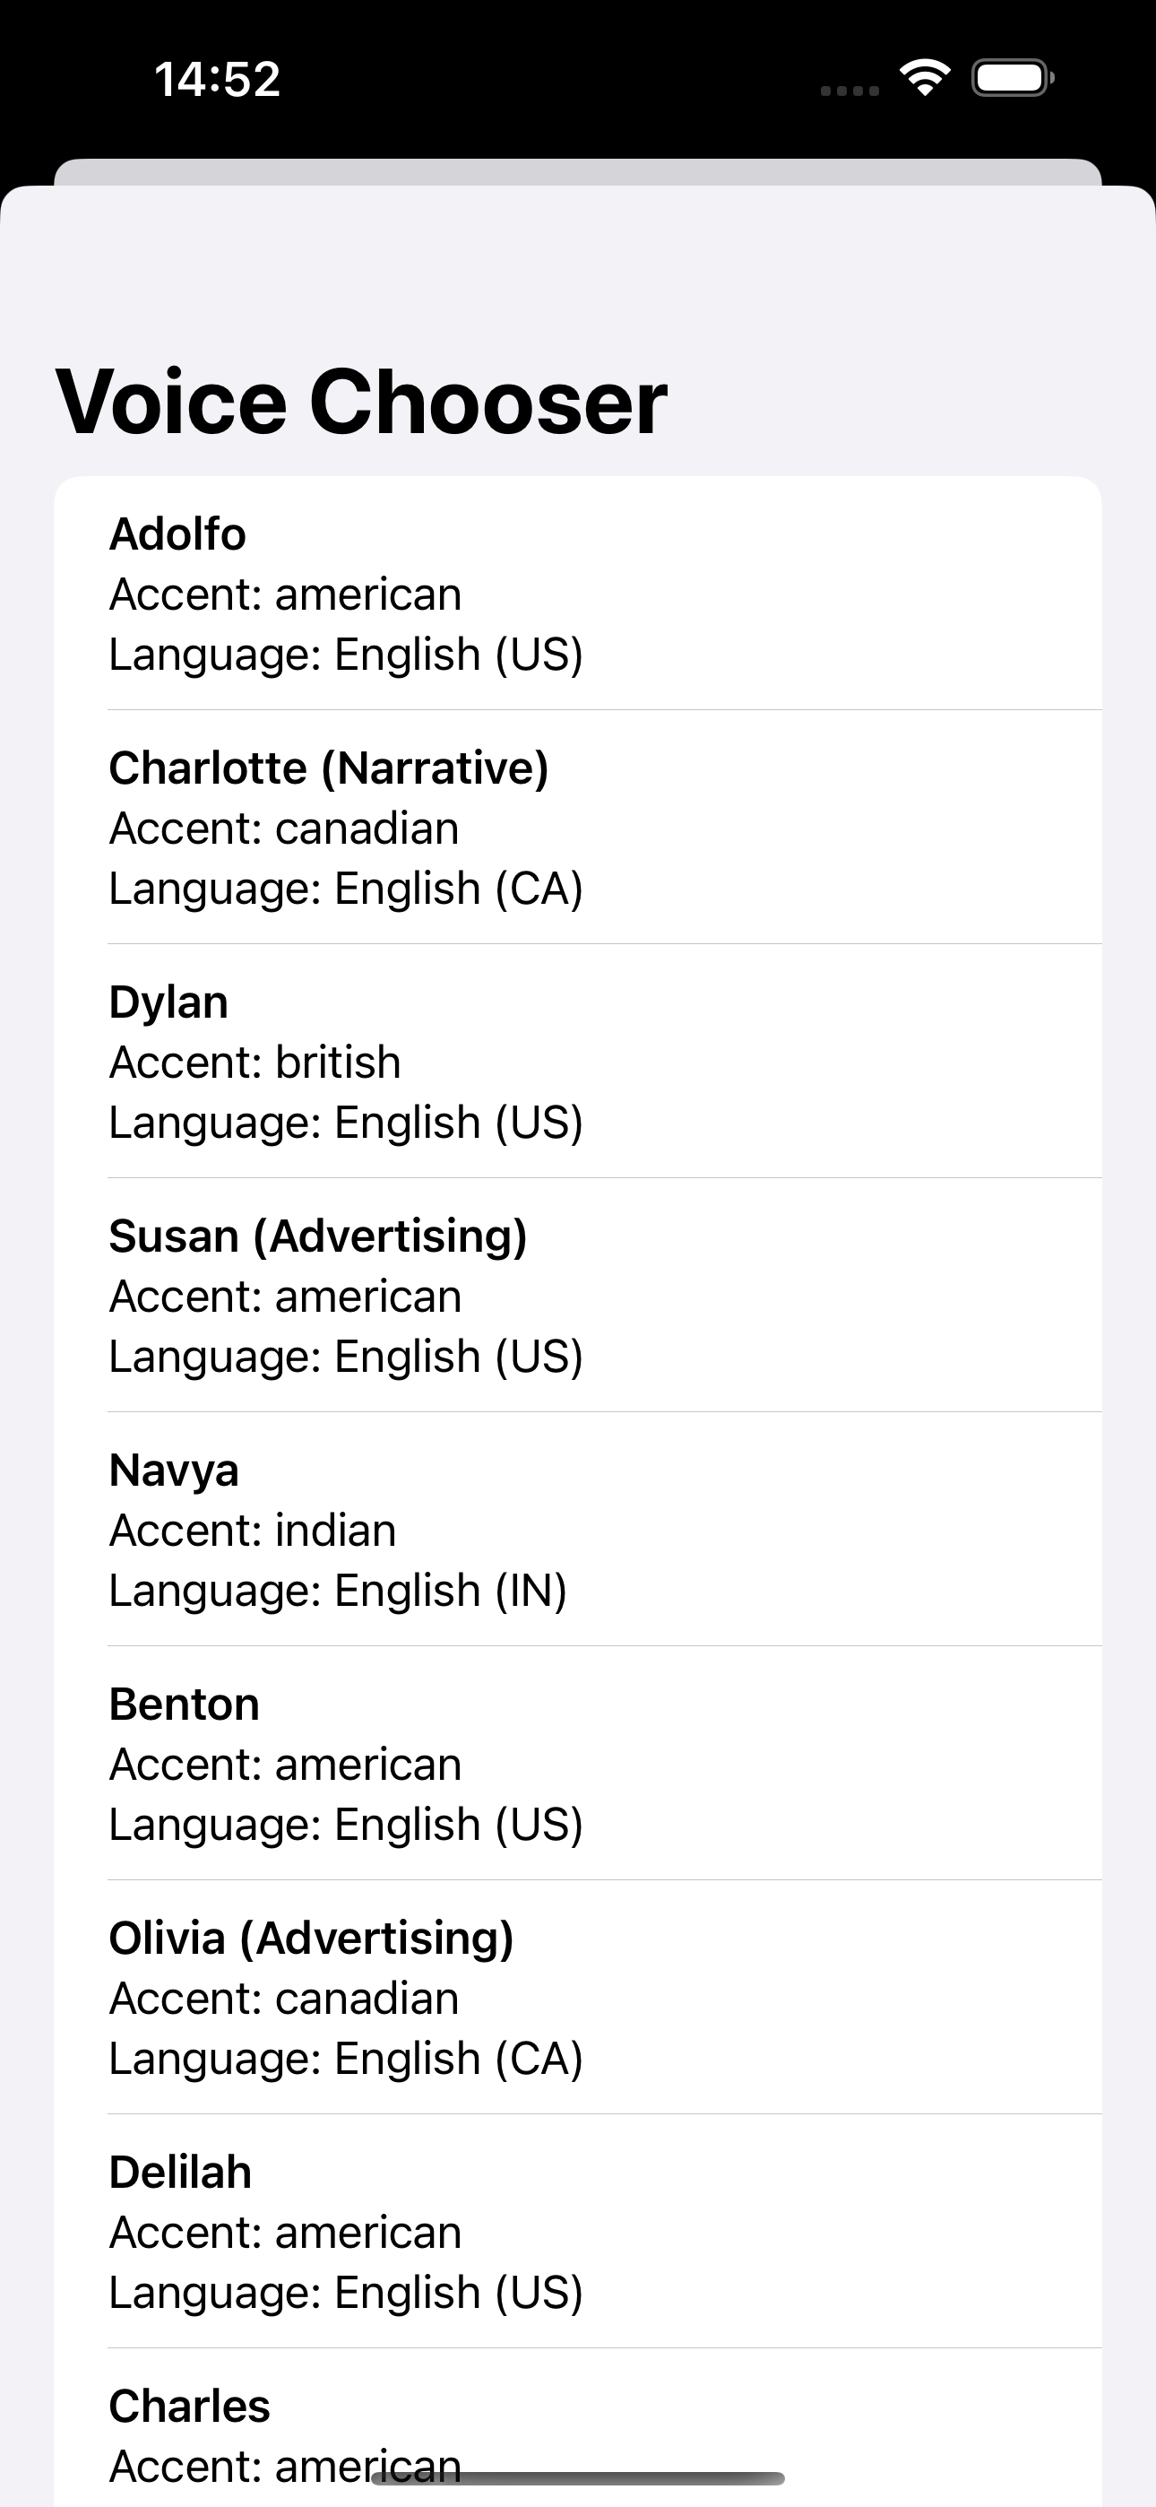The height and width of the screenshot is (2507, 1156).
Task: Choose the Charlotte (Narrative) voice
Action: point(329,768)
